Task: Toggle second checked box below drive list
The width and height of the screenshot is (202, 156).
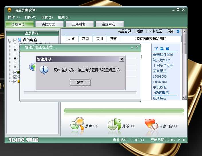Action: click(15, 77)
